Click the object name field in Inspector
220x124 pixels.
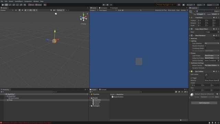click(204, 11)
